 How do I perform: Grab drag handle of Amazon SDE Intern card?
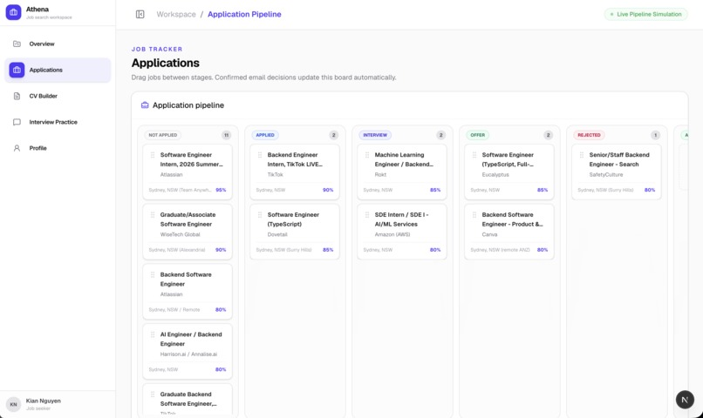pyautogui.click(x=366, y=215)
